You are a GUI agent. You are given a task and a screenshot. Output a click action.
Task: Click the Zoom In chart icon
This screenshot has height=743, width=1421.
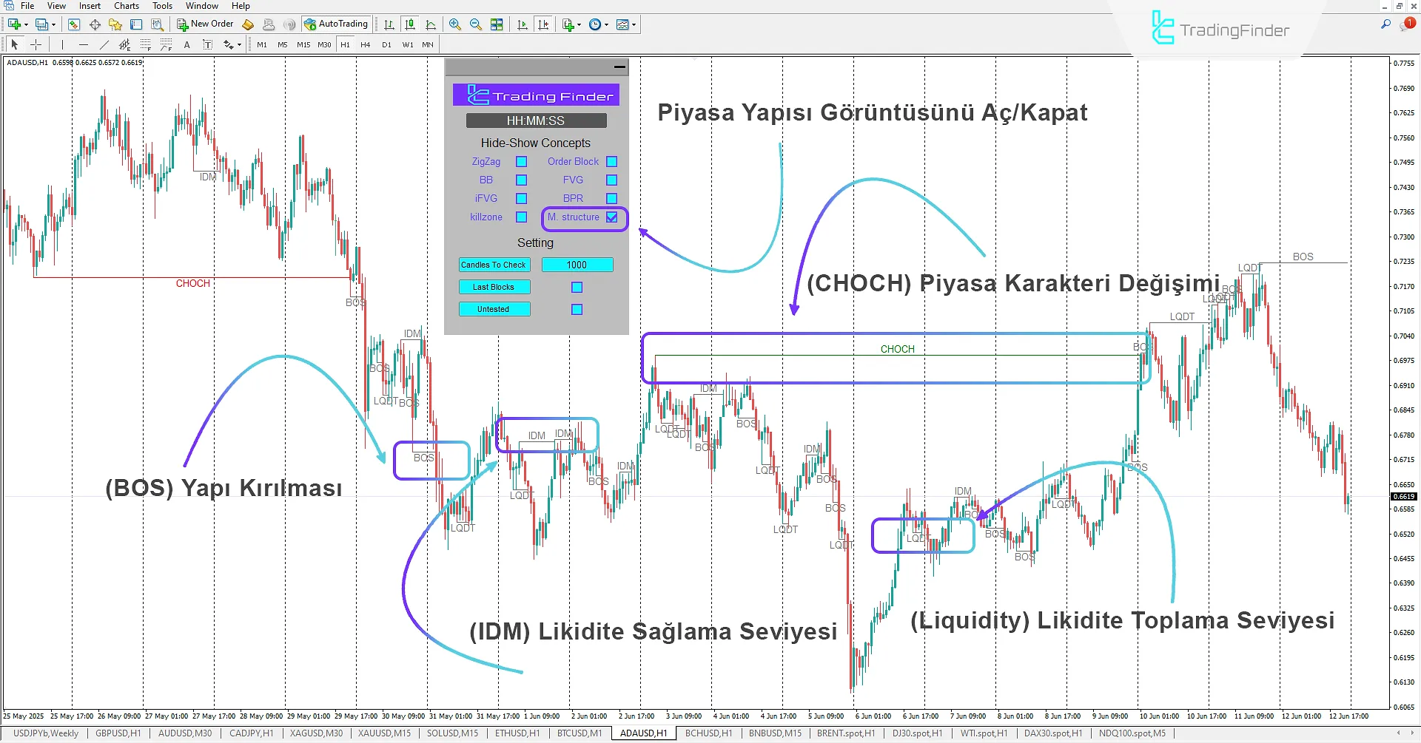[x=455, y=24]
